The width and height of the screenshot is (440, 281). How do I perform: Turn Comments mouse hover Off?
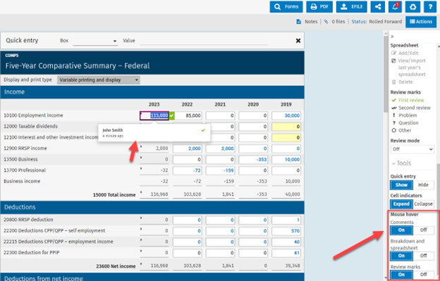click(x=424, y=230)
